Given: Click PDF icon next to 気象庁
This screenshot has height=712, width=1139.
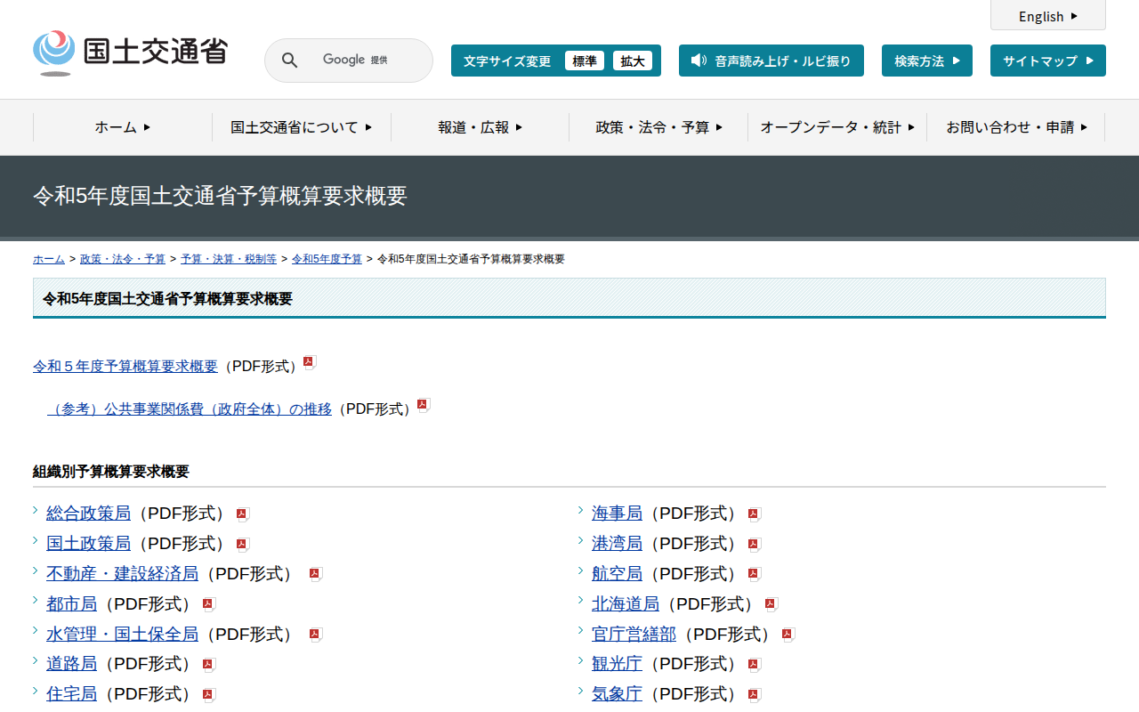Looking at the screenshot, I should [x=754, y=695].
